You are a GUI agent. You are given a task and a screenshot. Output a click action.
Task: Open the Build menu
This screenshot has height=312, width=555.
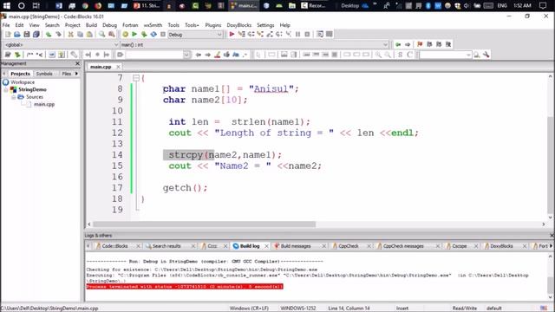[91, 25]
